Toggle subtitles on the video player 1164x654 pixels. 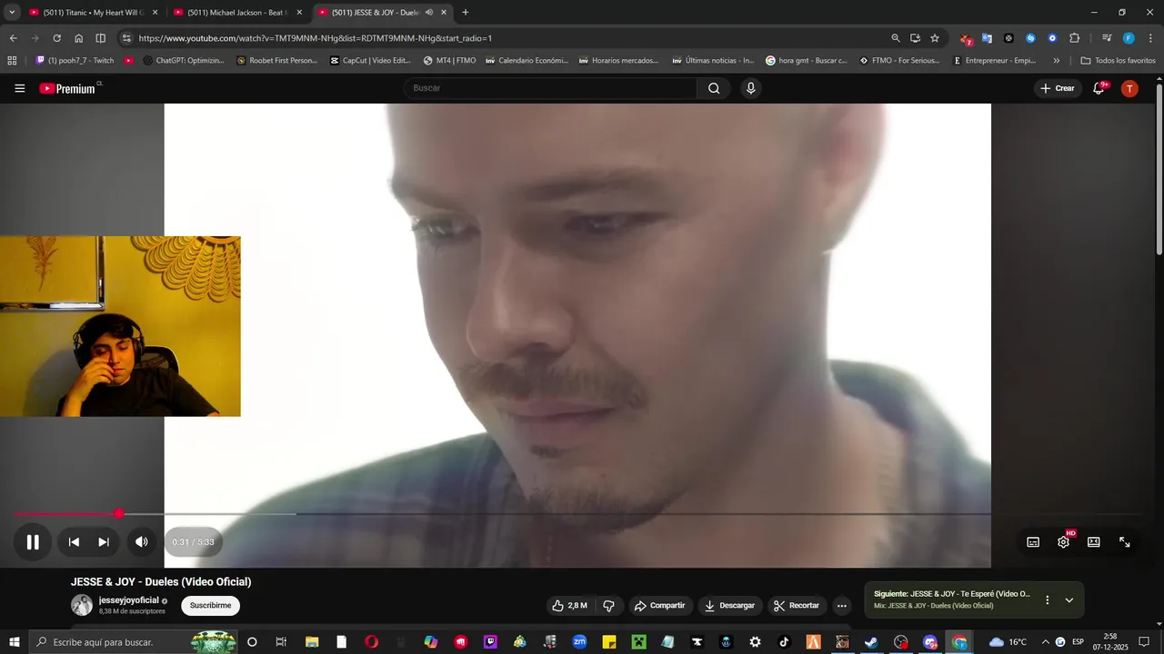tap(1033, 542)
